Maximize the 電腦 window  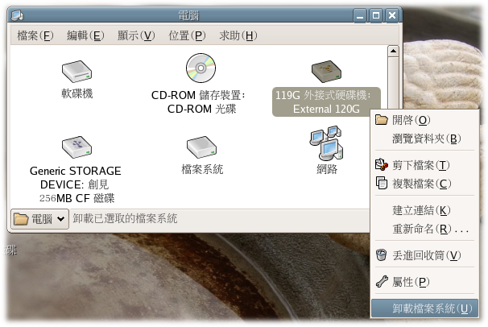(x=376, y=15)
